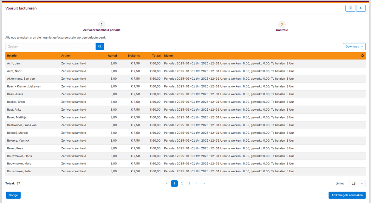Open the comment icon button top right

tap(350, 8)
